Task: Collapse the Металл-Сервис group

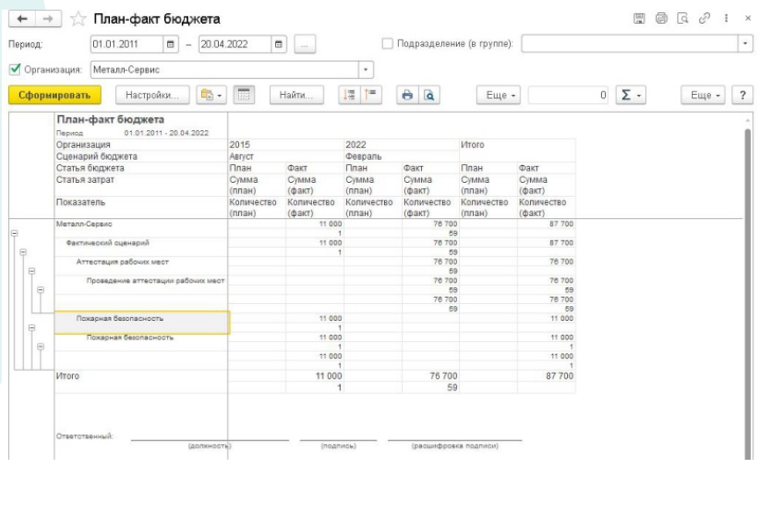Action: (15, 233)
